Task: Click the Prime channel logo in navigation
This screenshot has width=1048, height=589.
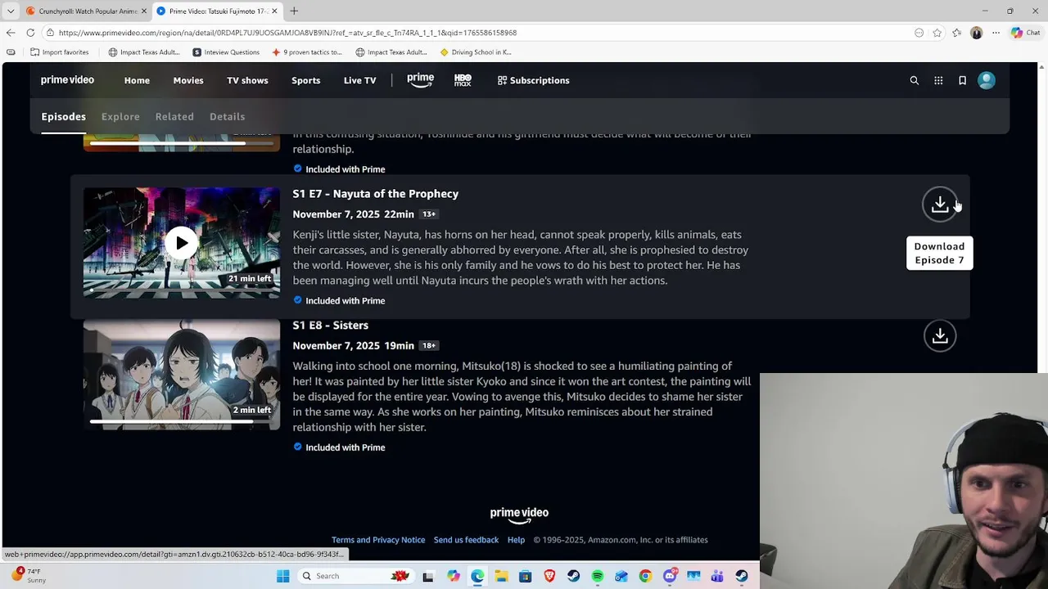Action: pos(421,80)
